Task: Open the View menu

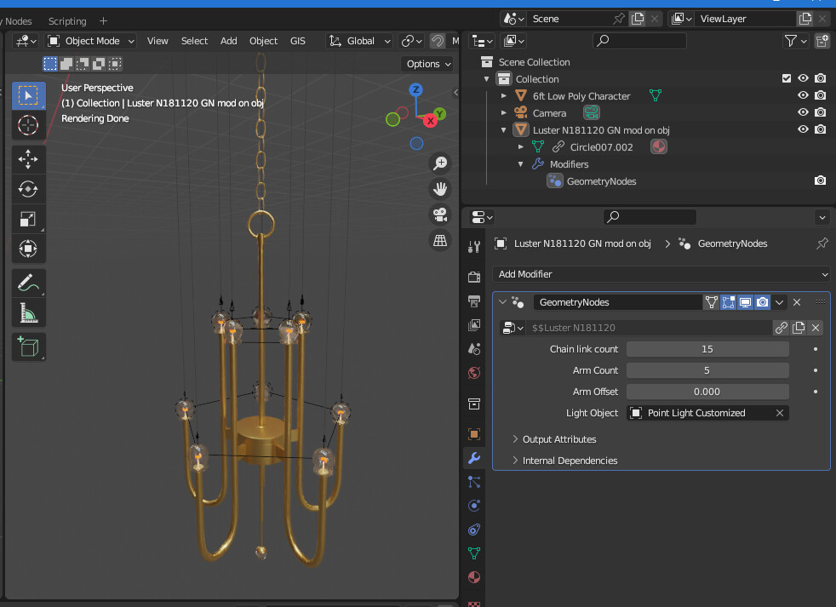Action: click(x=157, y=41)
